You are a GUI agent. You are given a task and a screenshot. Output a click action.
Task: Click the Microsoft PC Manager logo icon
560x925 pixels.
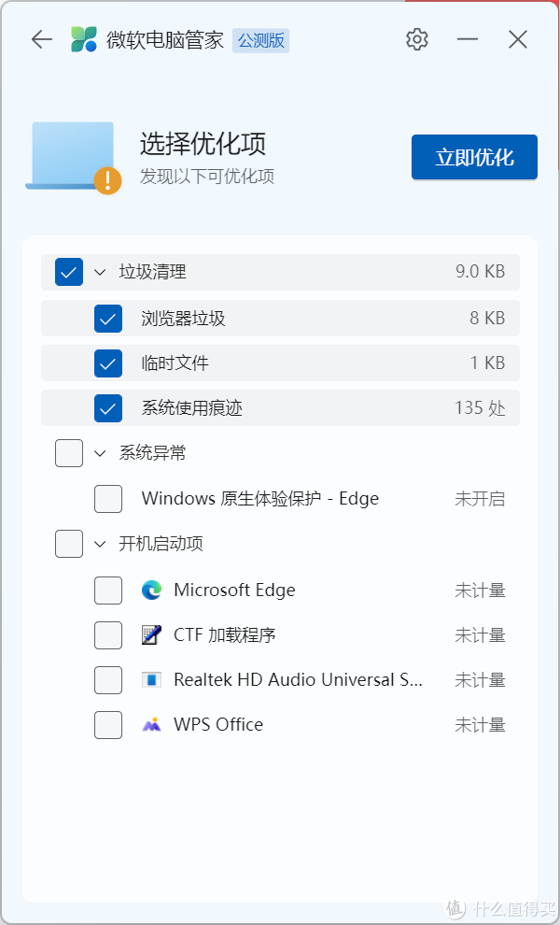[84, 39]
